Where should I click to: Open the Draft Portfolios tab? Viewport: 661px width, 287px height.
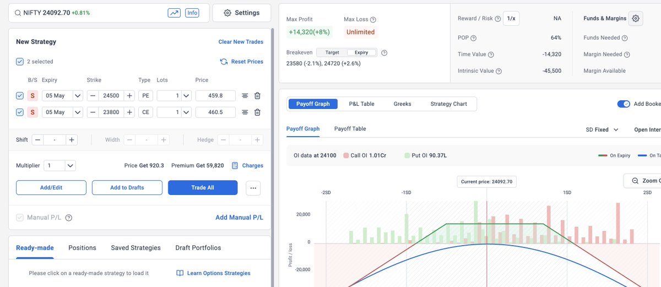[198, 248]
